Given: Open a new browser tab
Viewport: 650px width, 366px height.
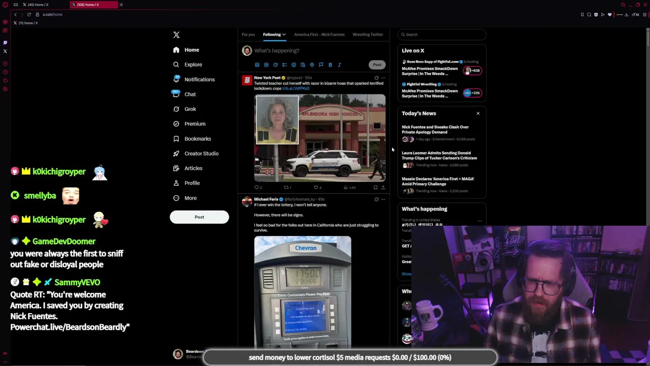Looking at the screenshot, I should tap(121, 5).
